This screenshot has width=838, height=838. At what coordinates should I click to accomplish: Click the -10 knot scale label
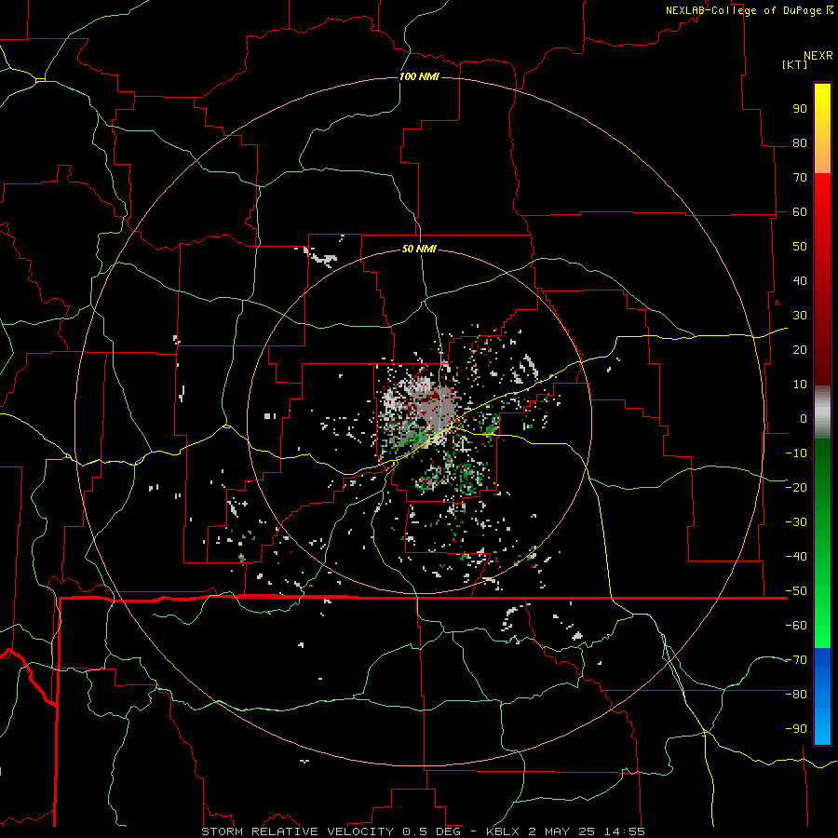click(796, 453)
